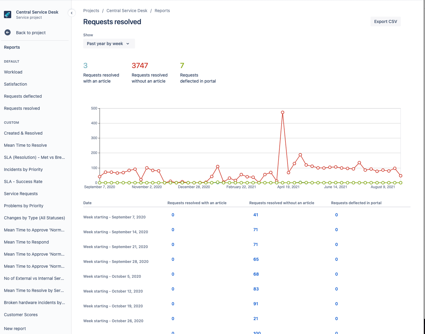Open the Incidents by Priority report
Screen dimensions: 425x334
pos(23,169)
